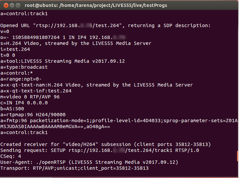Click the 'a=fmtp:96 packetization-mode=1' line
Screen dimensions: 239x178
tap(119, 121)
